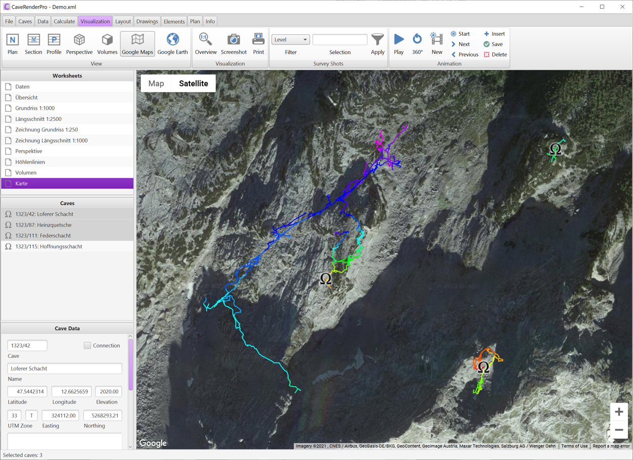This screenshot has height=460, width=633.
Task: Open the Perspective 3D view
Action: pos(79,44)
